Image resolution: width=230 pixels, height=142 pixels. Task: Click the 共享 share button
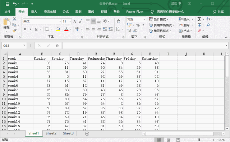[218, 12]
